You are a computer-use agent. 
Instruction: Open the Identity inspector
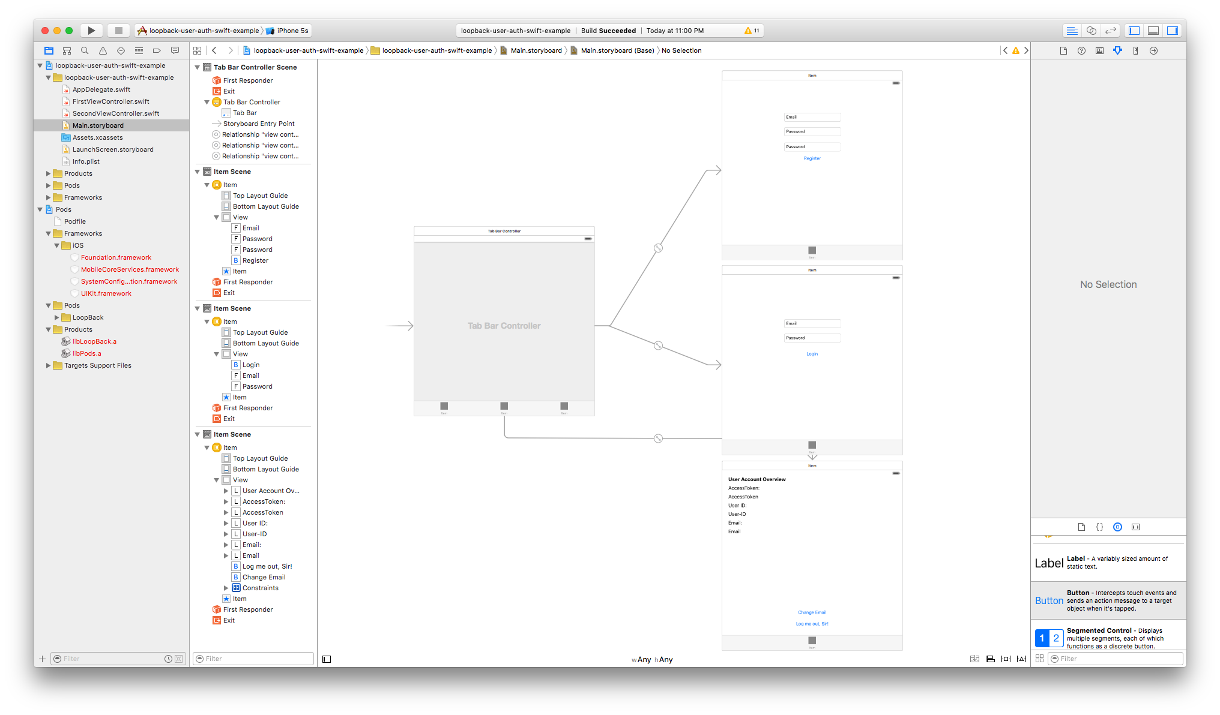(x=1099, y=51)
